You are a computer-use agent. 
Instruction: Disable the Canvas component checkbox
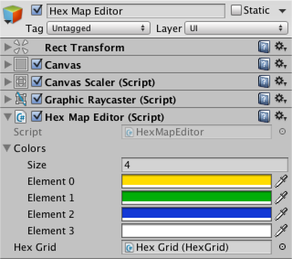click(x=36, y=64)
